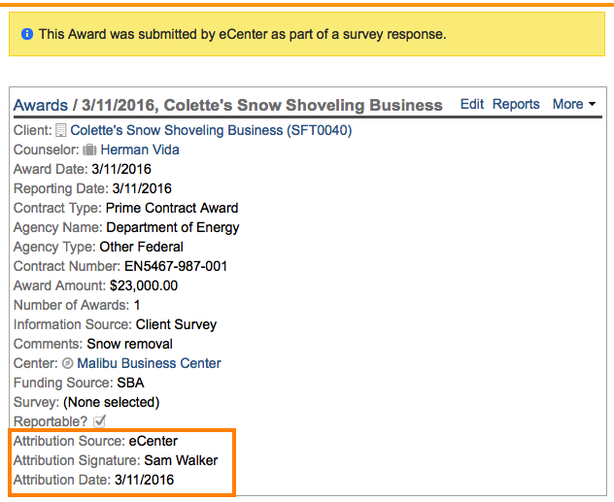Click the briefcase icon beside Counselor
The width and height of the screenshot is (614, 502).
pyautogui.click(x=90, y=150)
